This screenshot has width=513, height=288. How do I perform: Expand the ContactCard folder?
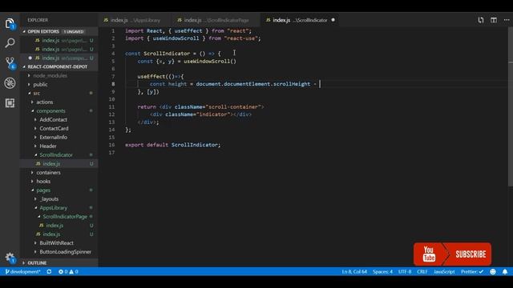click(x=59, y=128)
